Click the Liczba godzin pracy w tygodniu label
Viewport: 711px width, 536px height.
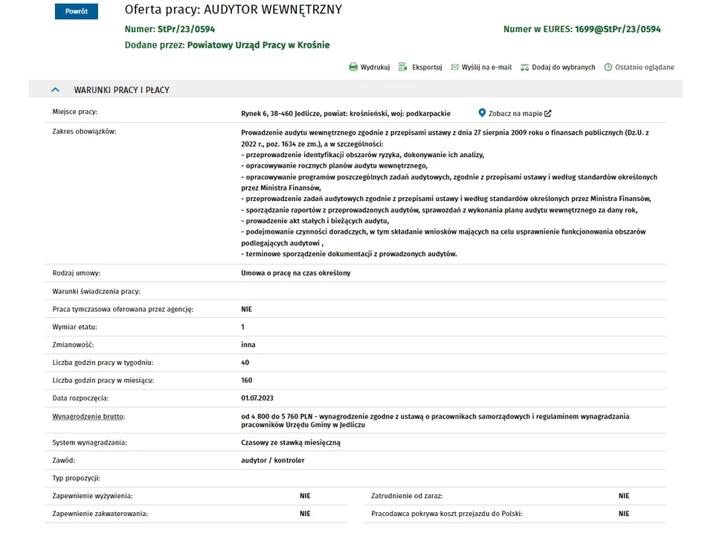coord(103,363)
